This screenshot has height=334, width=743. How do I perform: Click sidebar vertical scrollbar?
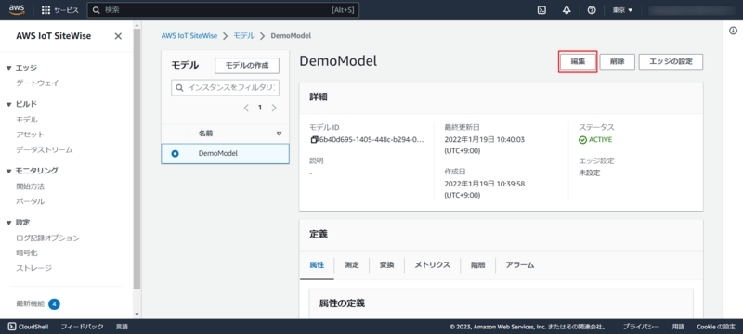pos(137,159)
